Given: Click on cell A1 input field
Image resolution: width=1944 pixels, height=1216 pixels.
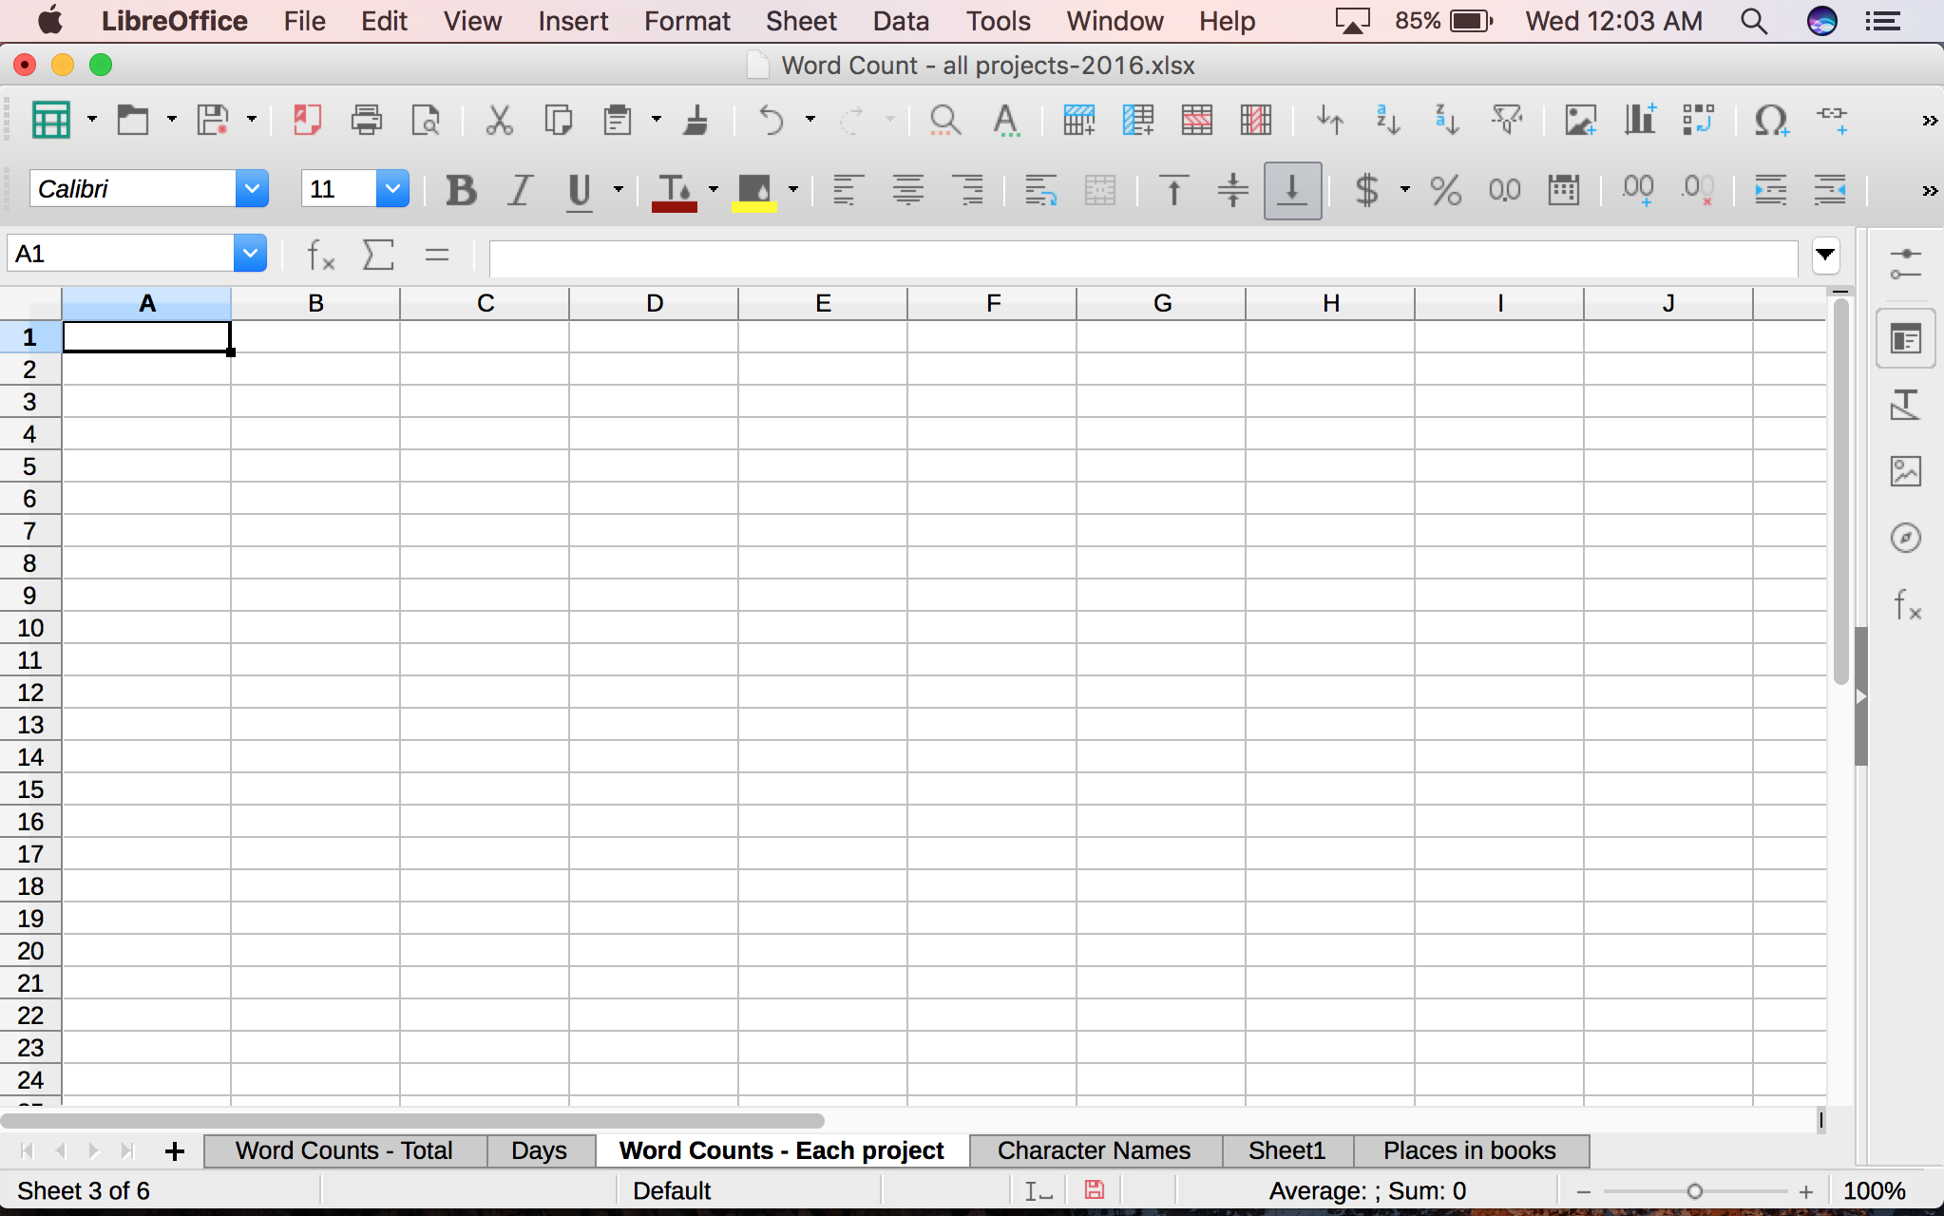Looking at the screenshot, I should pos(145,336).
